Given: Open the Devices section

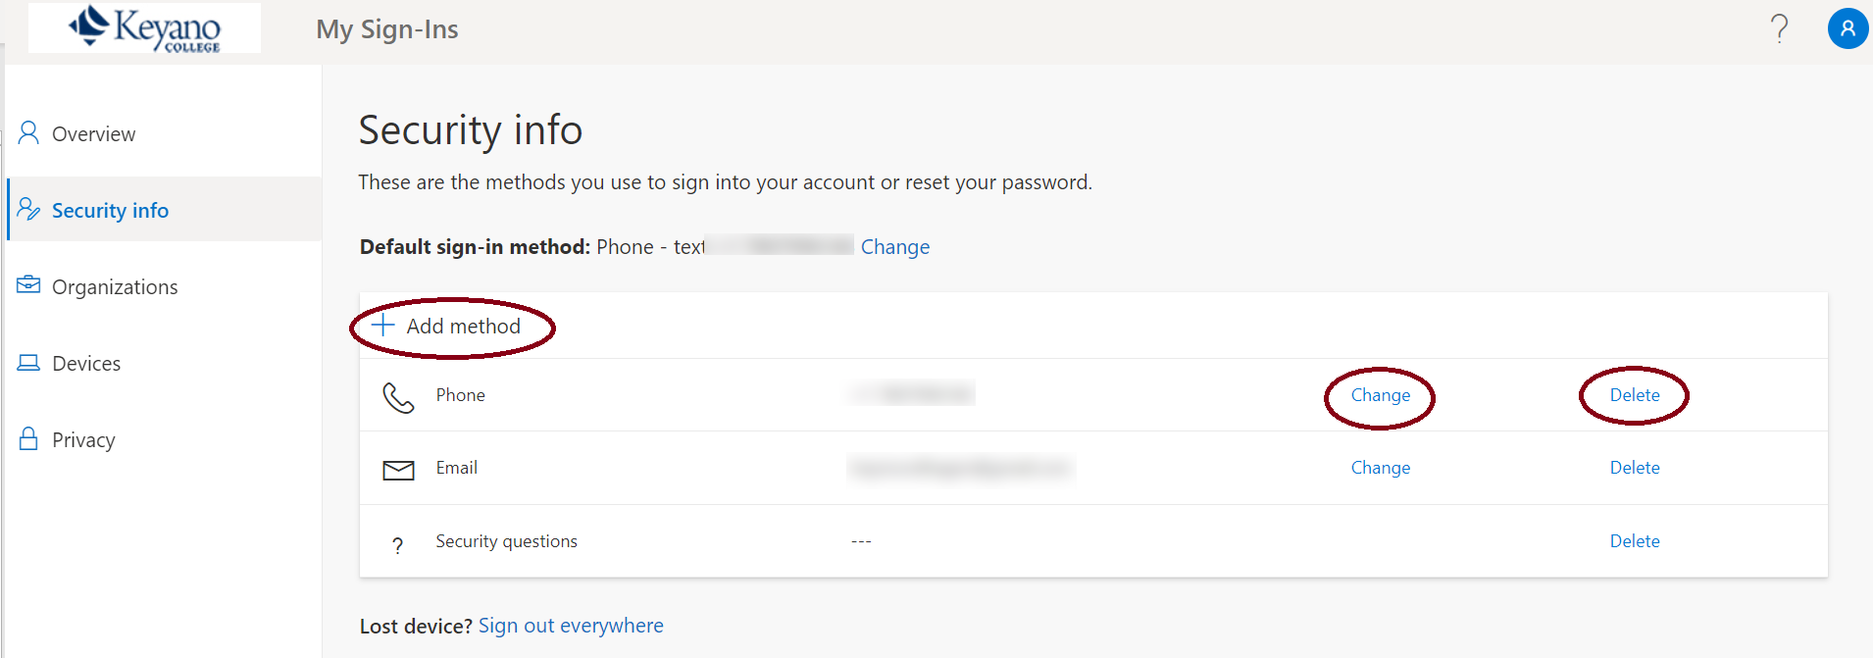Looking at the screenshot, I should point(86,364).
